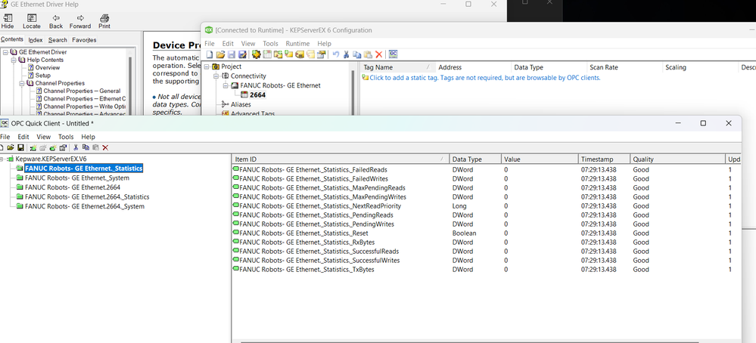
Task: Open Tools menu in OPC Quick Client
Action: point(66,137)
